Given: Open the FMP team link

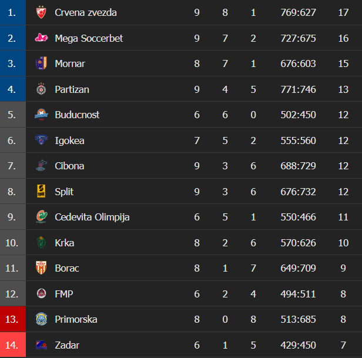Looking at the screenshot, I should tap(64, 294).
